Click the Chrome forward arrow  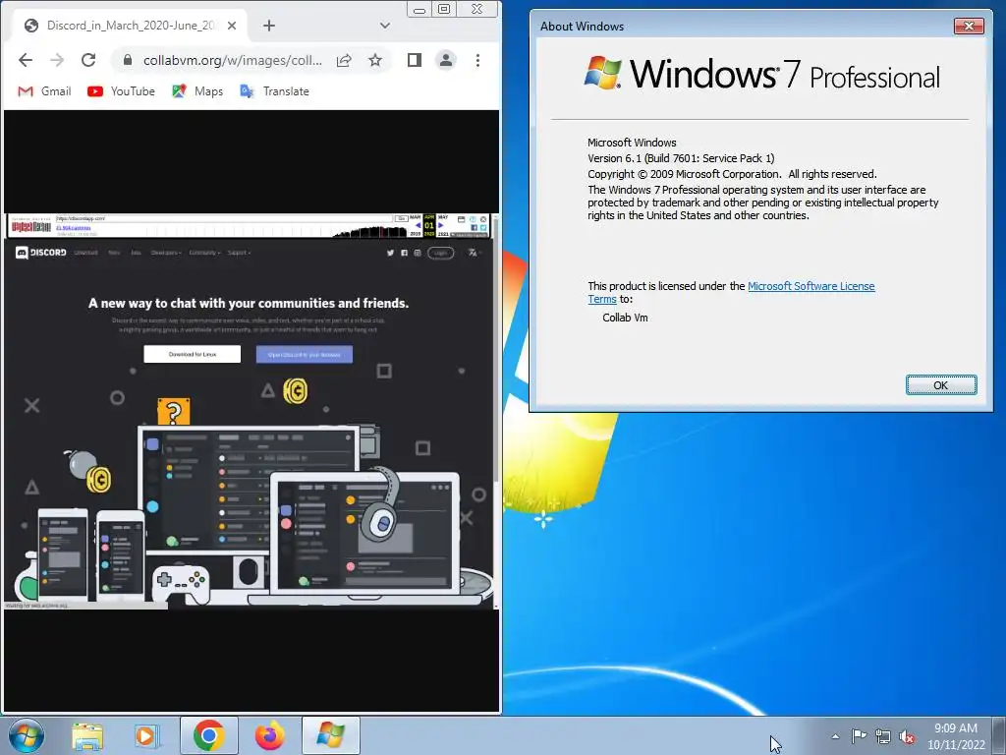pos(57,60)
